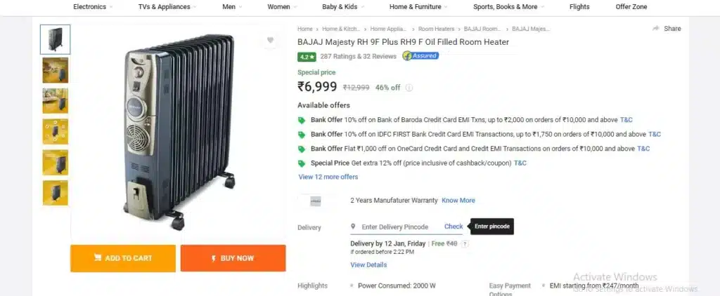Add heater to wishlist via heart icon
Screen dimensions: 720x296
[x=270, y=40]
